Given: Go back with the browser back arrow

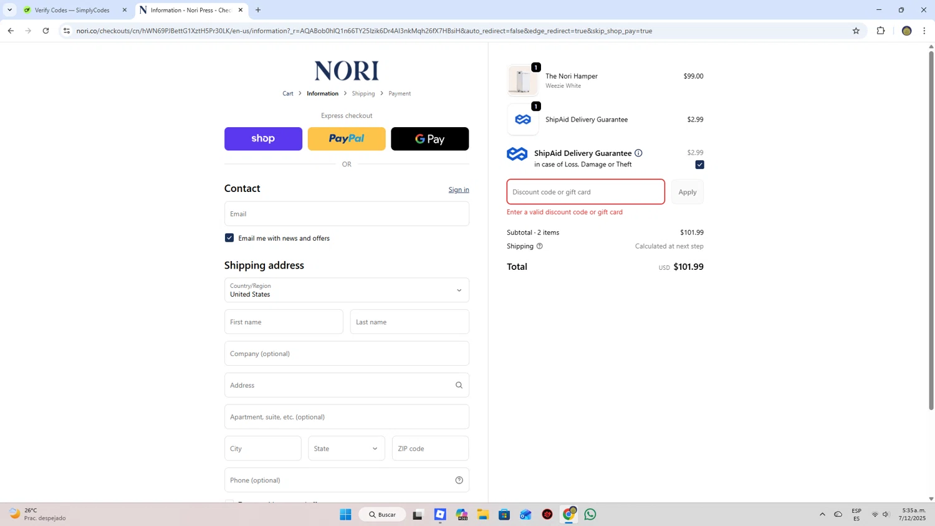Looking at the screenshot, I should [x=11, y=31].
